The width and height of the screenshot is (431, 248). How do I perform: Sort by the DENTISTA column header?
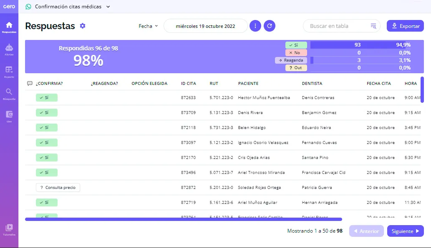click(x=312, y=83)
